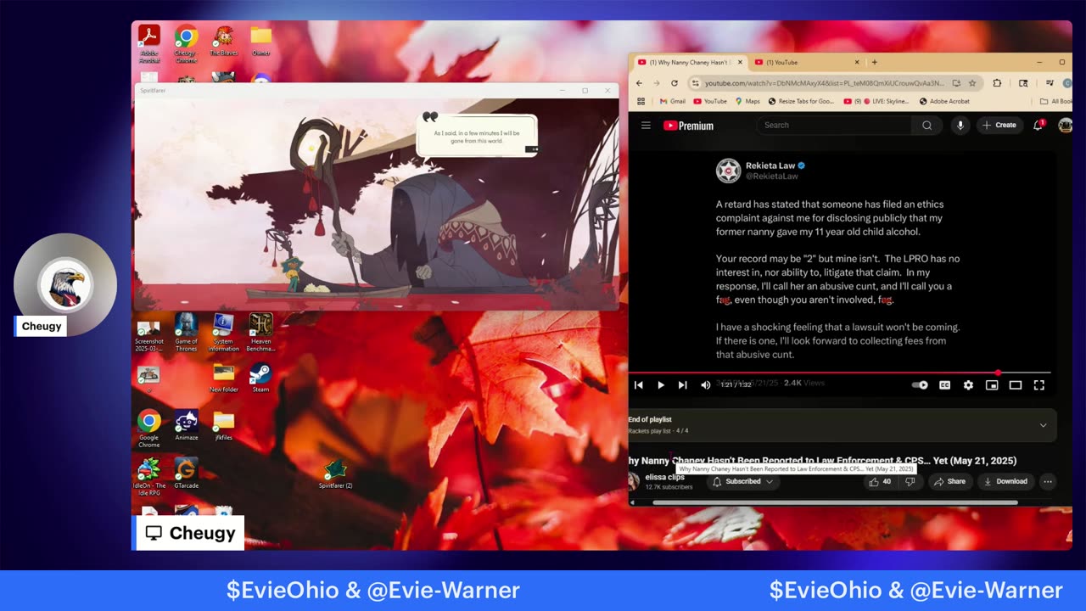Seek on the red video progress bar
The height and width of the screenshot is (611, 1086).
click(x=839, y=373)
